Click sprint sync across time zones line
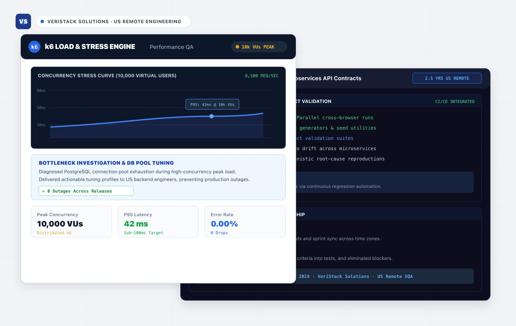This screenshot has height=326, width=516. click(338, 239)
